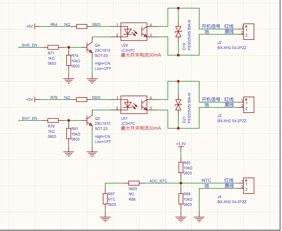Select the ground symbol below R88
This screenshot has height=231, width=282.
click(x=181, y=217)
